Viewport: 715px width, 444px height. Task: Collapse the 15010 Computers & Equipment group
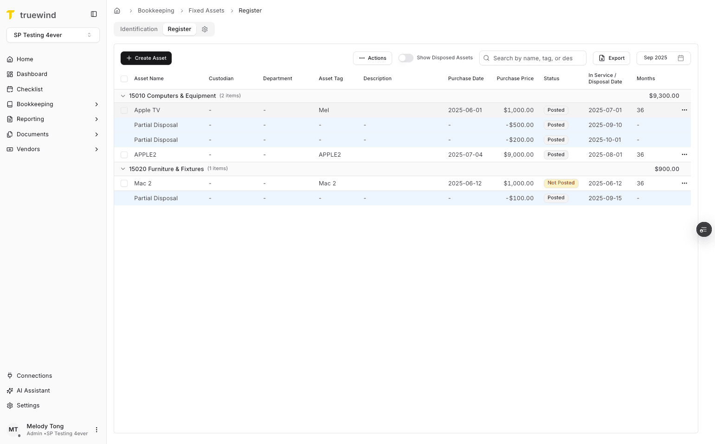(x=123, y=95)
